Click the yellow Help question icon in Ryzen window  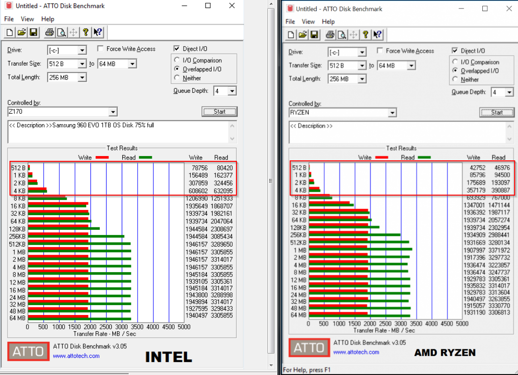click(365, 35)
